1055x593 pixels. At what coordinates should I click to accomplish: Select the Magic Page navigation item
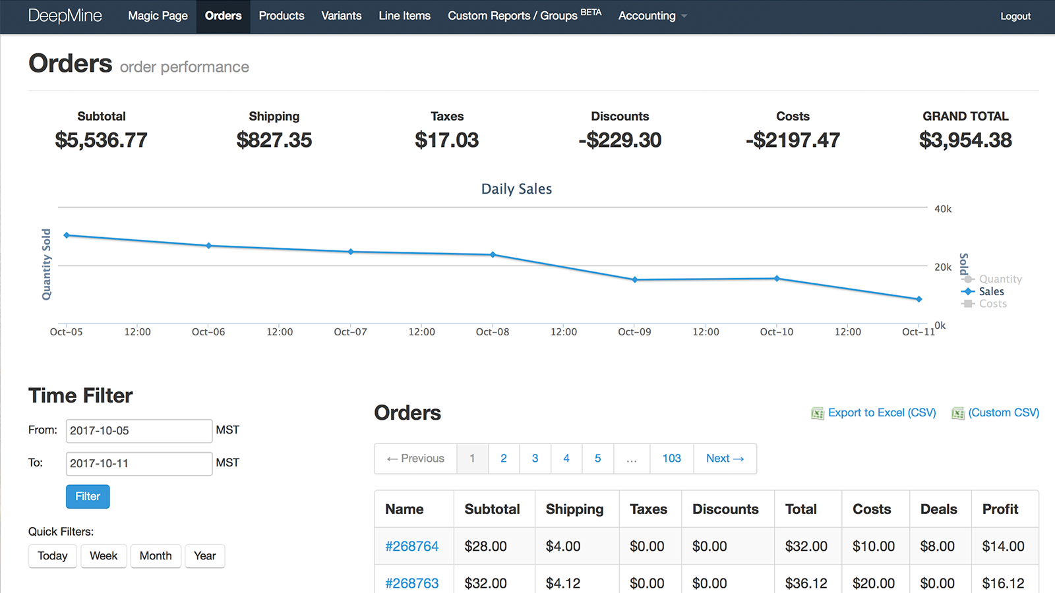pyautogui.click(x=158, y=16)
